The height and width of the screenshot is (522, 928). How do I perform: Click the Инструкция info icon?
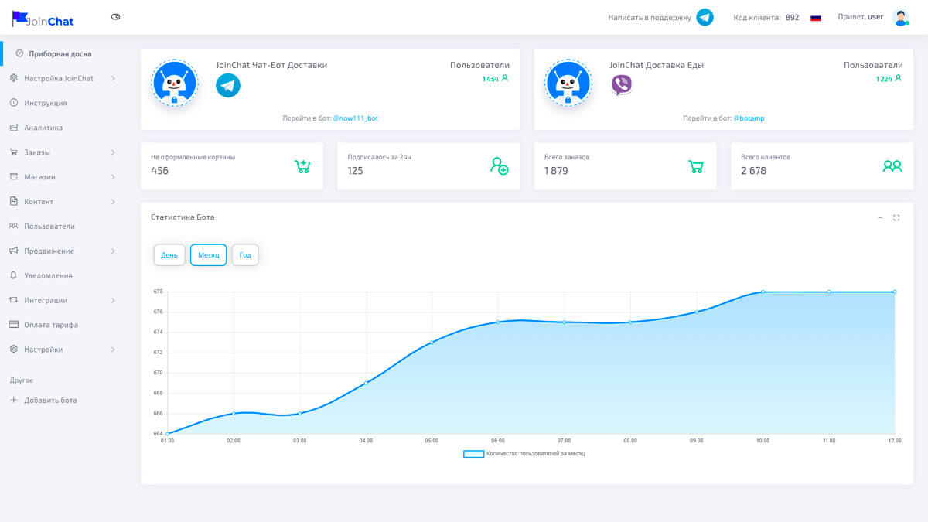(13, 103)
